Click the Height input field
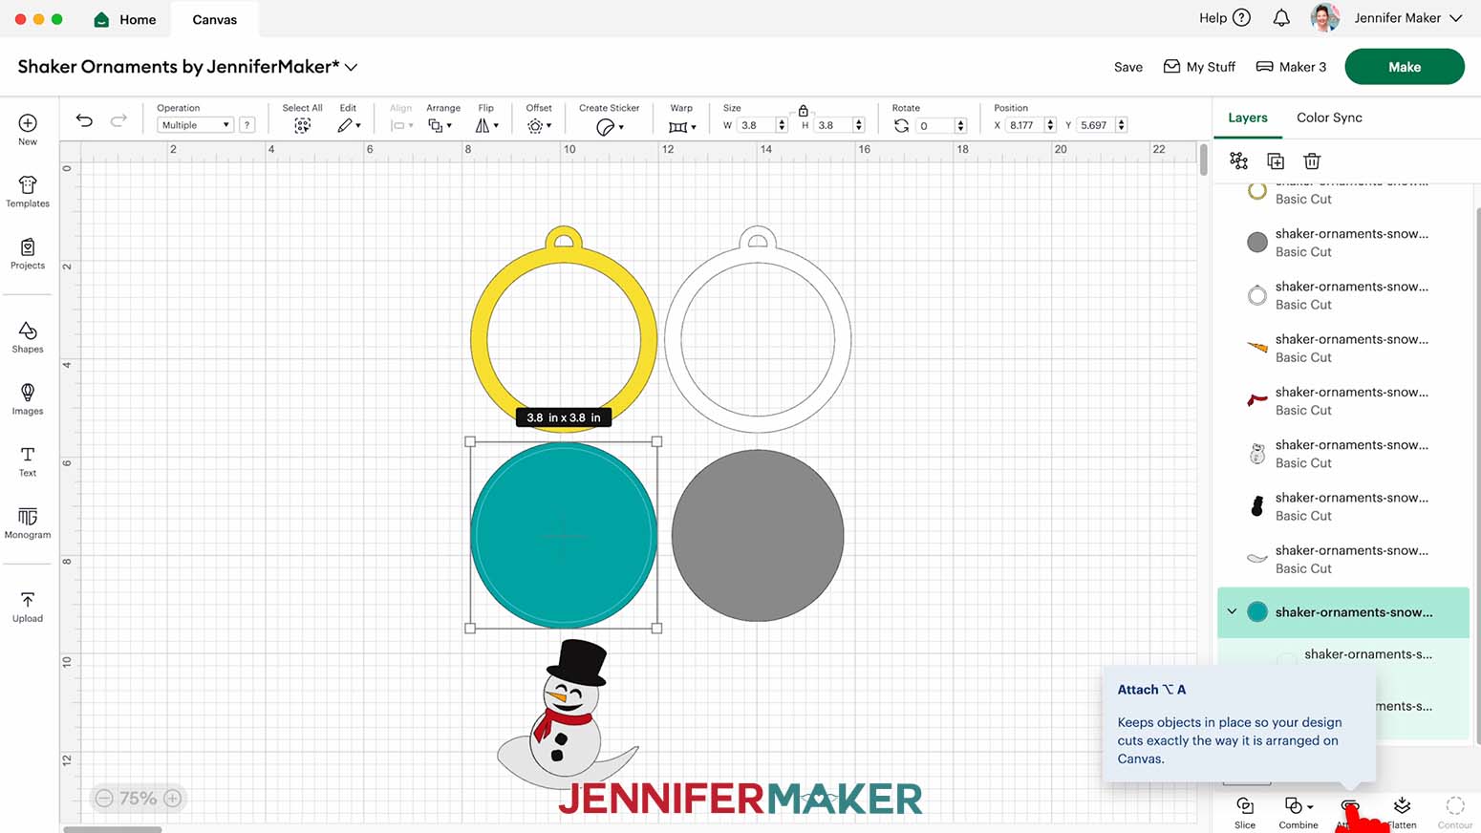 [x=833, y=125]
